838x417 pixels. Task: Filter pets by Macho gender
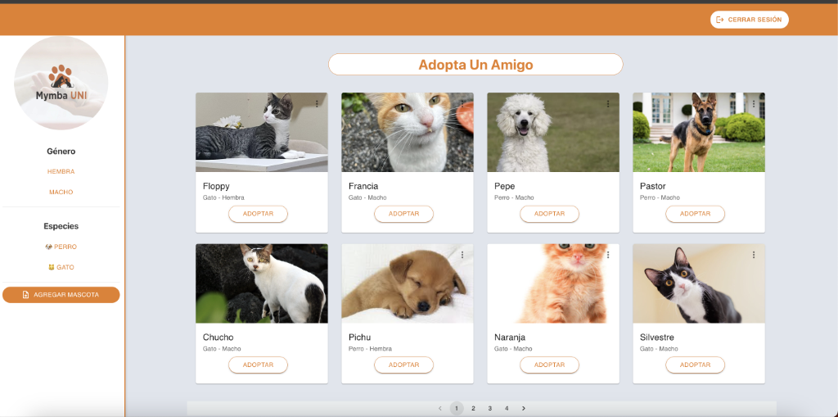61,193
